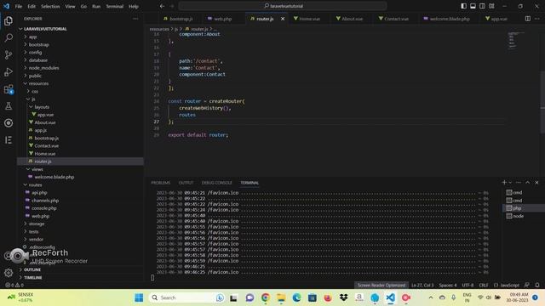Image resolution: width=545 pixels, height=306 pixels.
Task: Click the UTF-8 encoding status
Action: [468, 286]
